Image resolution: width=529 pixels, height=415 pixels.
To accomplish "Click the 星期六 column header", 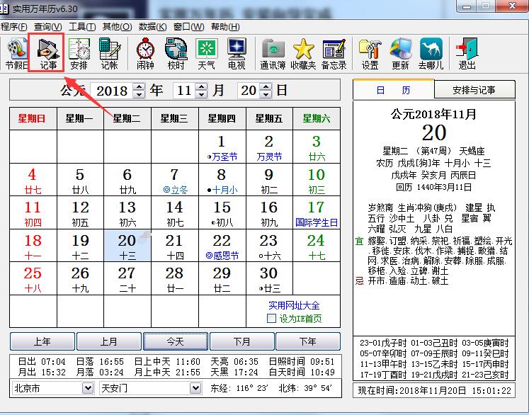I will coord(317,118).
